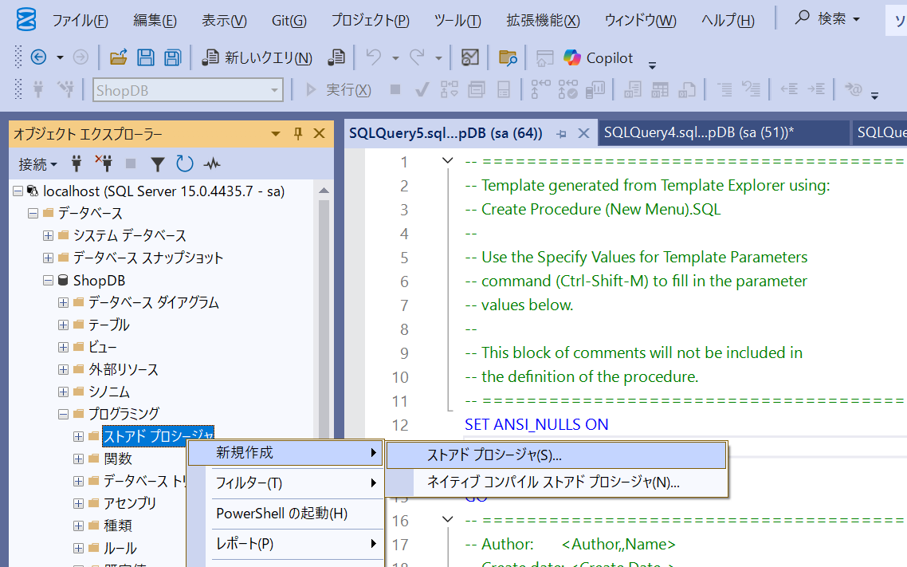Select the アセンブリ tree item
Image resolution: width=907 pixels, height=567 pixels.
tap(130, 503)
